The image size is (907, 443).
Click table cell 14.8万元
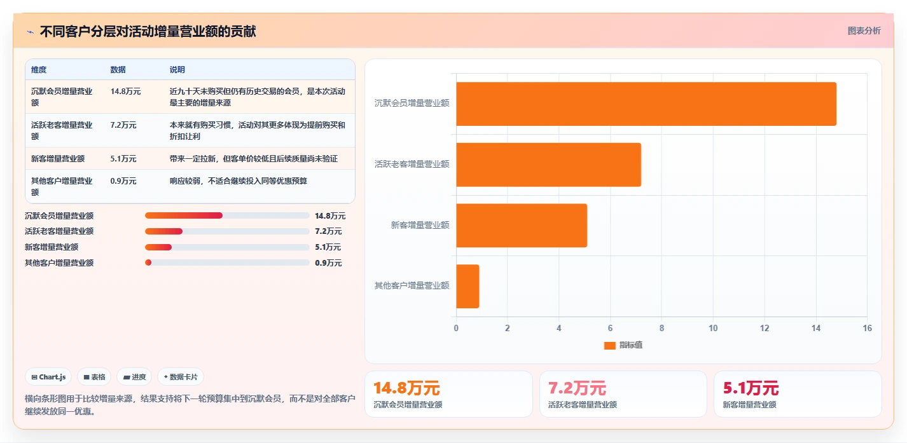125,92
